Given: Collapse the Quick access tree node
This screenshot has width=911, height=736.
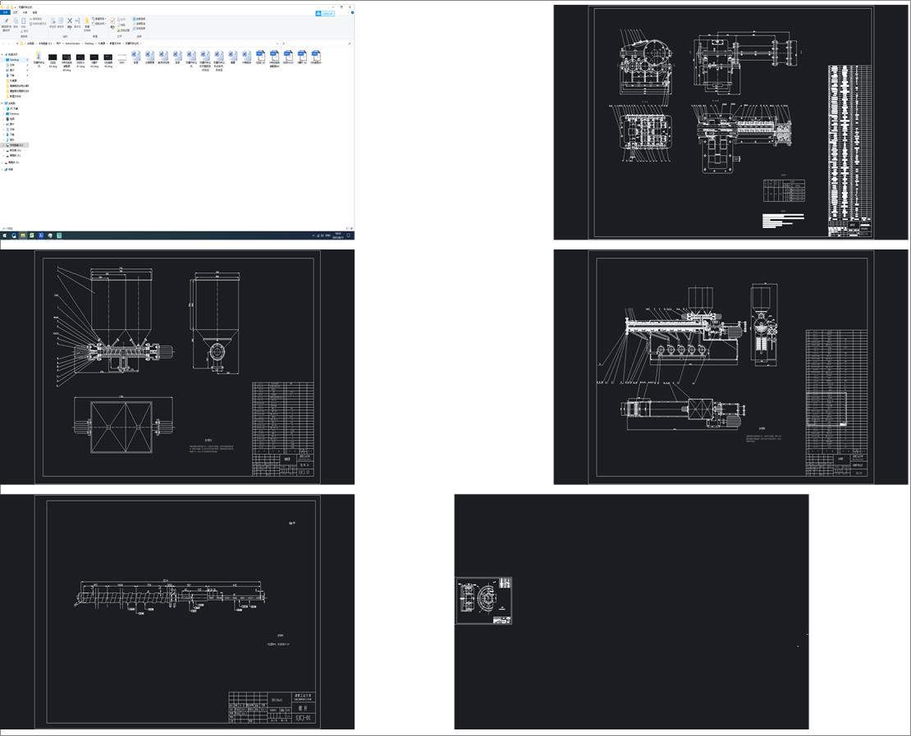Looking at the screenshot, I should pos(2,55).
